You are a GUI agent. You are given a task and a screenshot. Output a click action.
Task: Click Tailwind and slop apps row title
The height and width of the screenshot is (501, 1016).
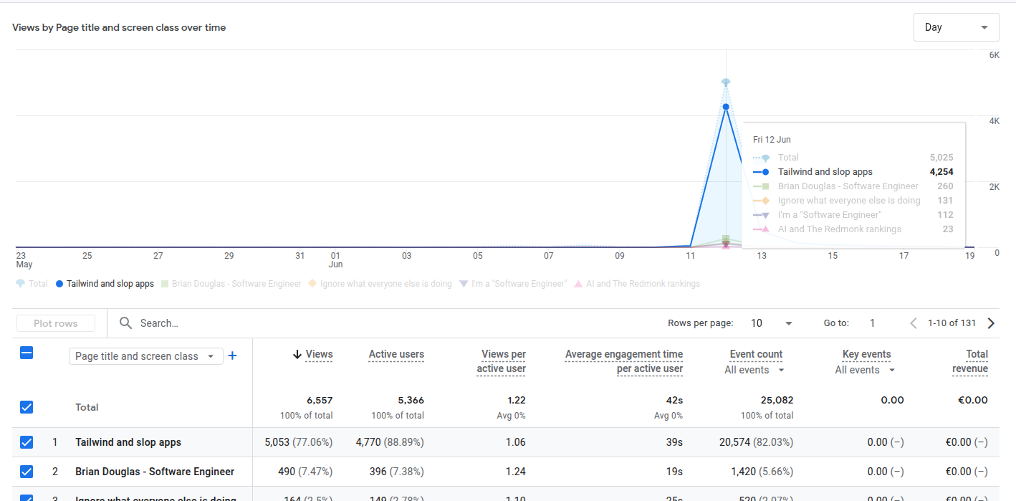click(128, 442)
